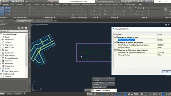This screenshot has width=171, height=96.
Task: Cancel command with command line X icon
Action: coord(87,90)
